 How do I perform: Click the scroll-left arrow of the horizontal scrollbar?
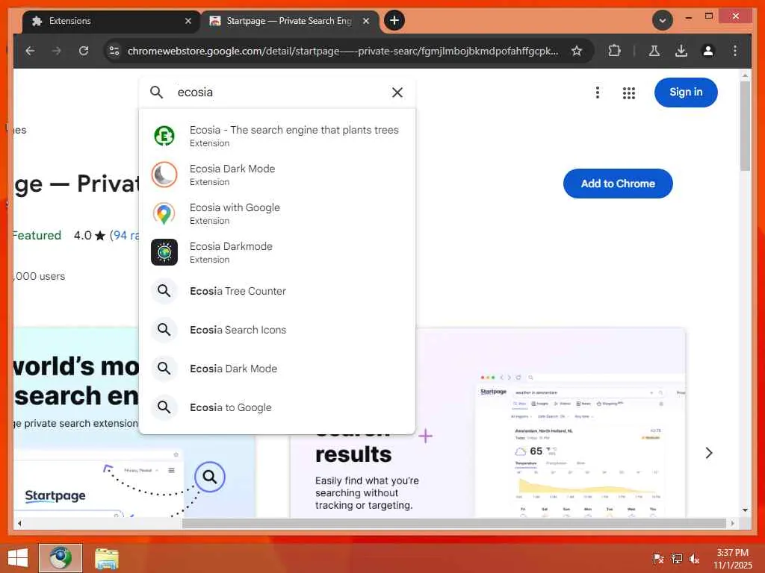tap(19, 523)
